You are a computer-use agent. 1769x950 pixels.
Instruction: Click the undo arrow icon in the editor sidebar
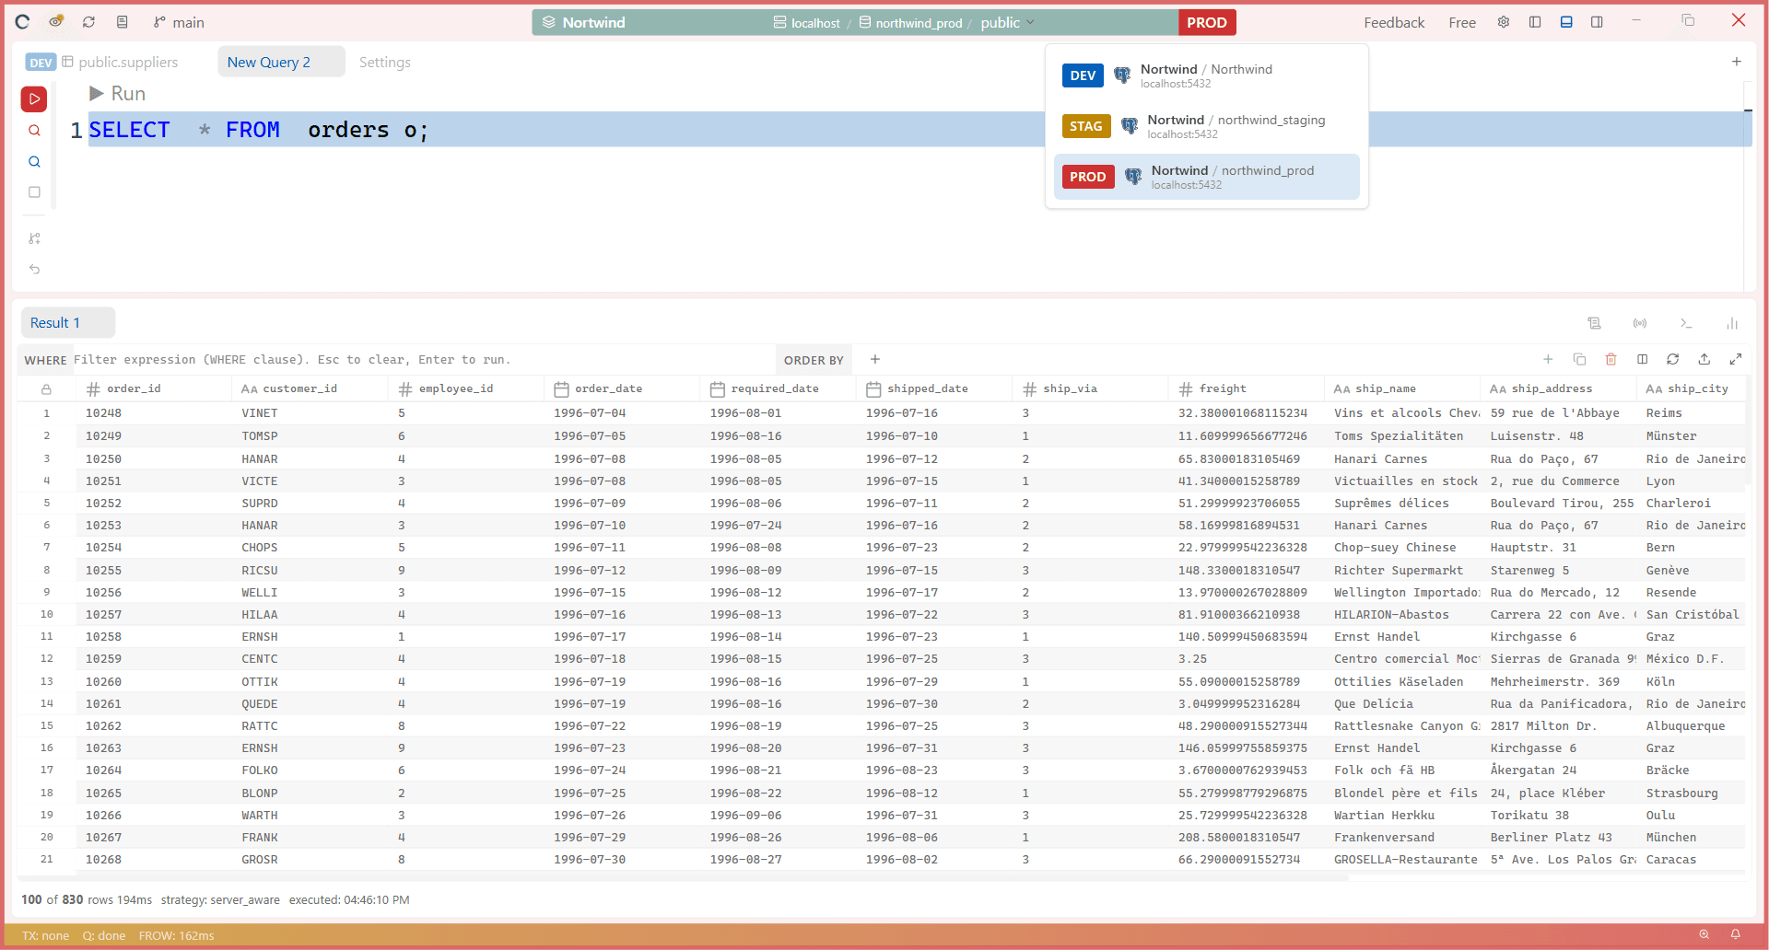point(34,269)
